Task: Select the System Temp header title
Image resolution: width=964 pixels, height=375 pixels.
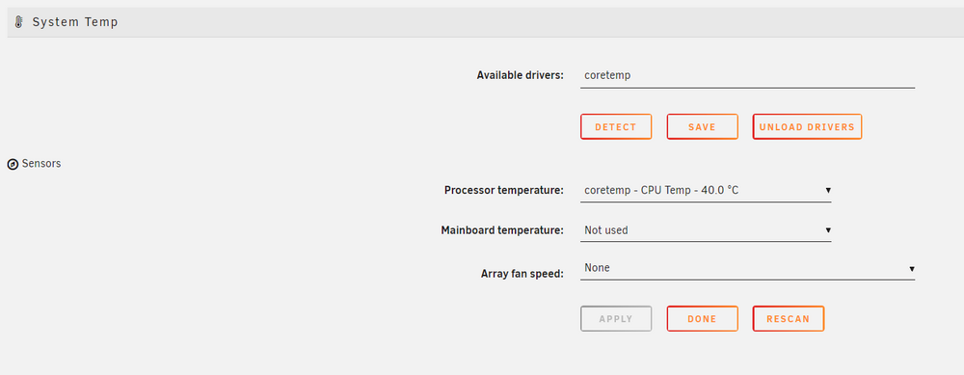Action: point(75,22)
